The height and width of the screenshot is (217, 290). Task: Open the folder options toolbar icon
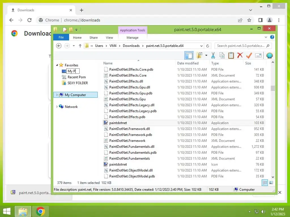[x=200, y=55]
